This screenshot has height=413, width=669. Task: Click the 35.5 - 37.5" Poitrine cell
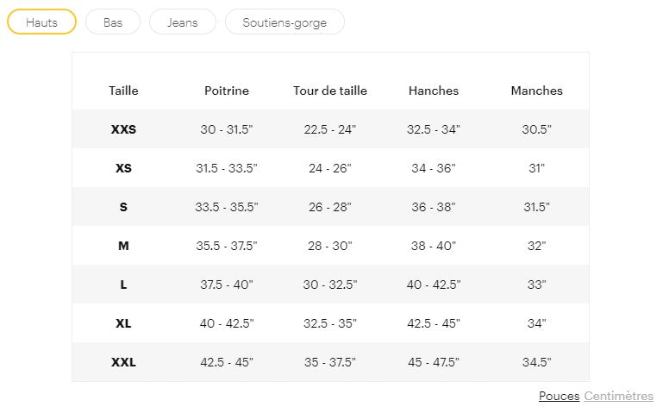pos(227,246)
